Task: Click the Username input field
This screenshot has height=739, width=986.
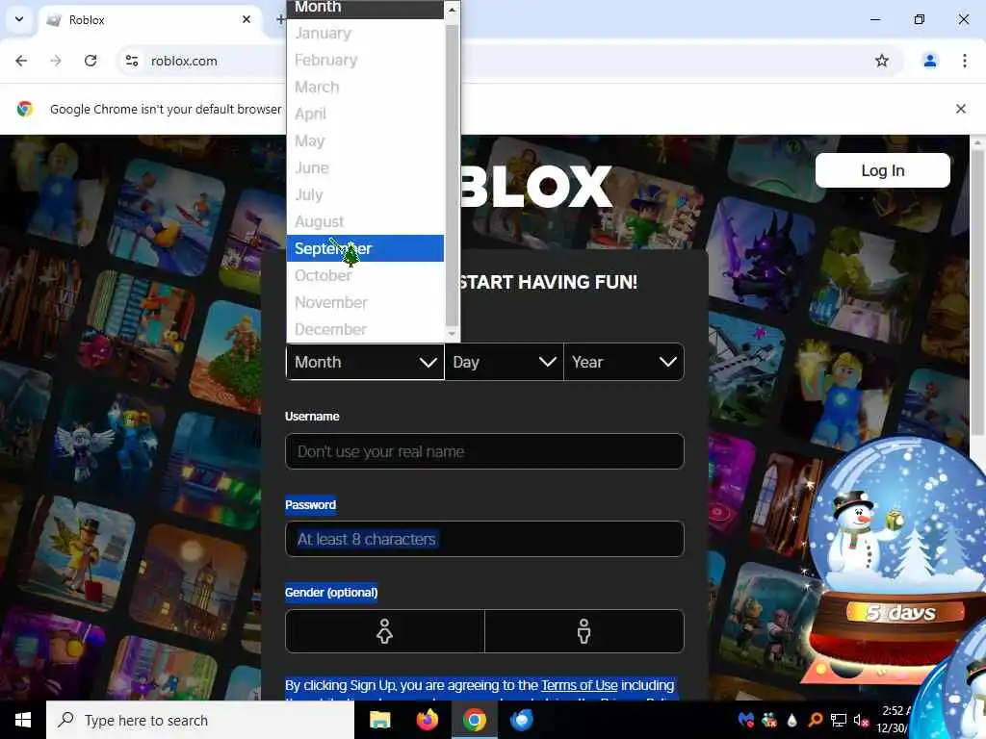Action: coord(484,451)
